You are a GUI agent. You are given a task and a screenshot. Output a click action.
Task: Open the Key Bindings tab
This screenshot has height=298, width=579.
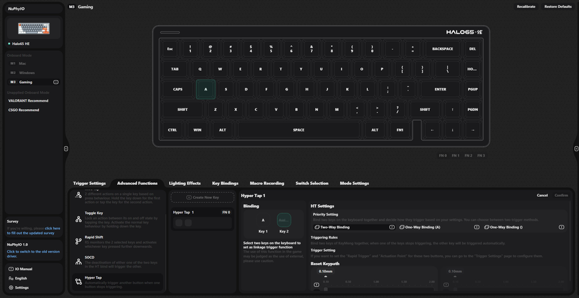click(225, 184)
